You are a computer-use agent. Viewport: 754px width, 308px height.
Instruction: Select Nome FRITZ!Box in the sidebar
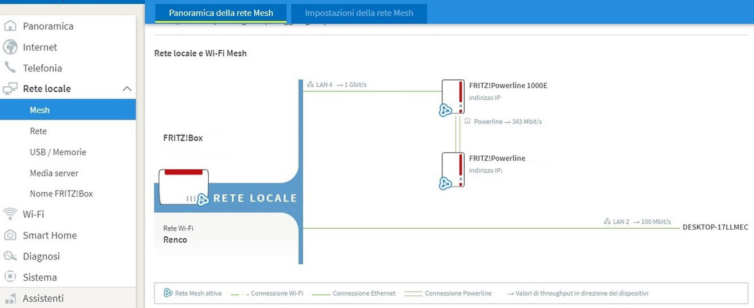pos(61,193)
